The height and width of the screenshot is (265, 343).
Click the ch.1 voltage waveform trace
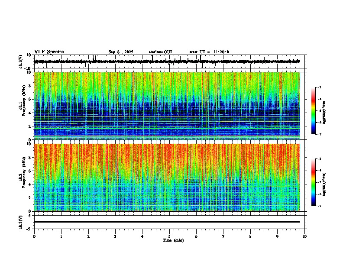167,61
